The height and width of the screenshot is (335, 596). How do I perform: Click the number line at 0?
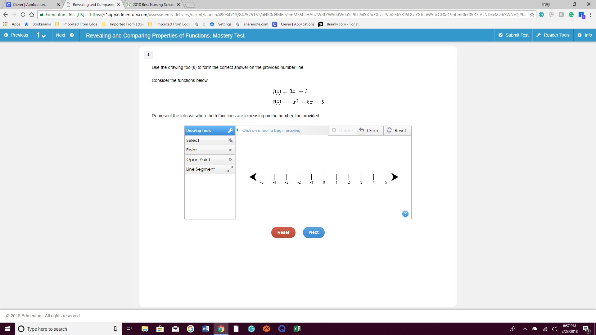click(324, 177)
